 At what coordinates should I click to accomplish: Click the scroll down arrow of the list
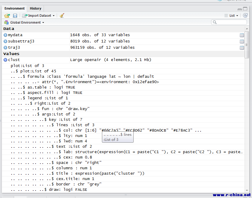(x=247, y=191)
